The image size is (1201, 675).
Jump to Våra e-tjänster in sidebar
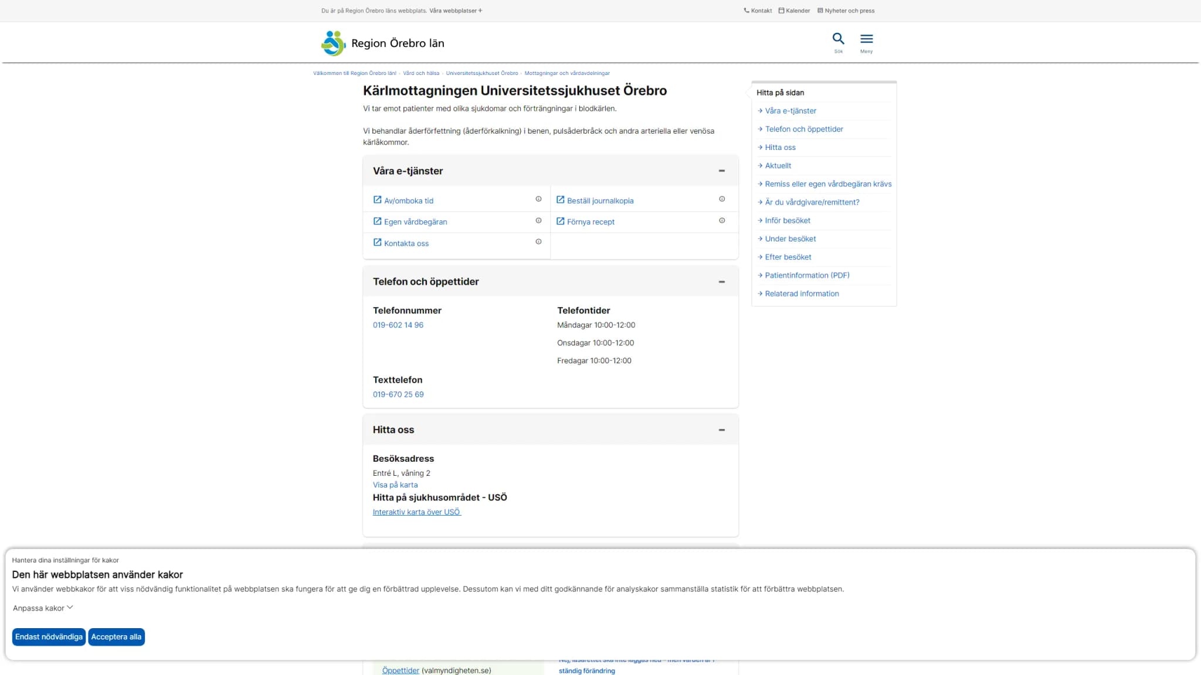[x=790, y=111]
